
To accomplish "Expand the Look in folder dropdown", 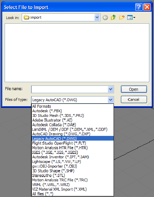I will point(97,17).
